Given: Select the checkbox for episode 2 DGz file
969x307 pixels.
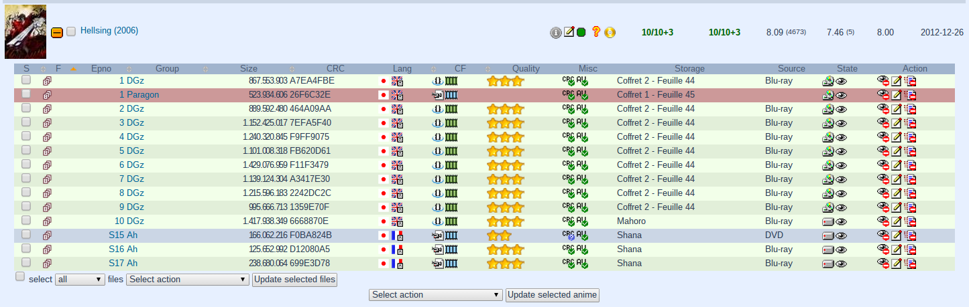Looking at the screenshot, I should coord(26,108).
